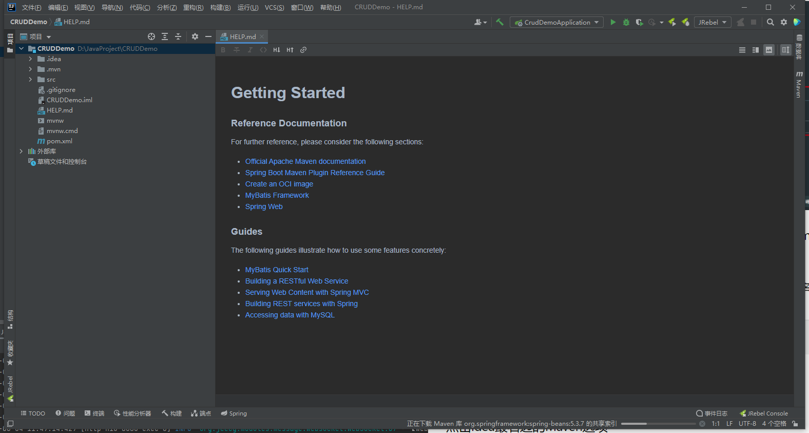Image resolution: width=809 pixels, height=433 pixels.
Task: Open dropdown arrow next to profiler icon
Action: point(661,22)
